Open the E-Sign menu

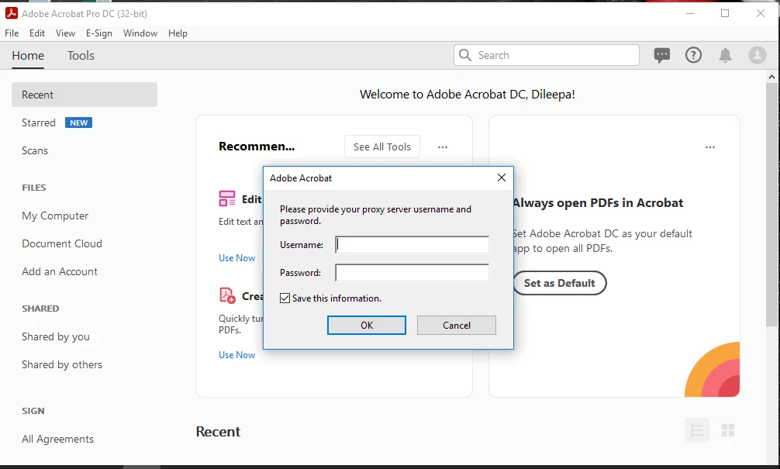click(99, 33)
